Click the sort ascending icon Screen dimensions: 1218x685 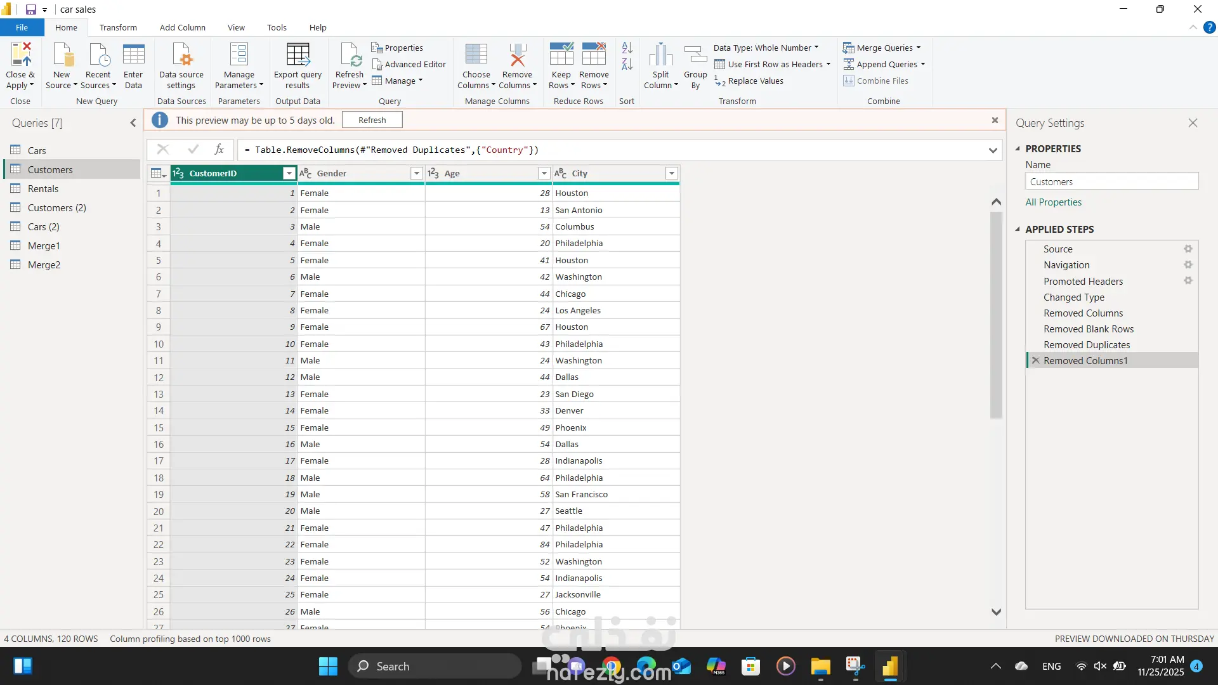[627, 48]
